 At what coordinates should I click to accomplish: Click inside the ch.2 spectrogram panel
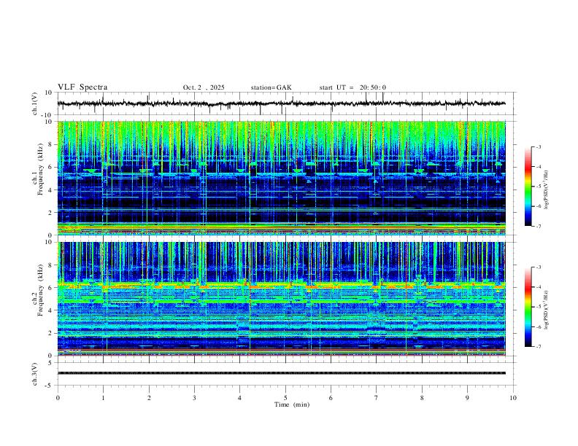pyautogui.click(x=281, y=299)
